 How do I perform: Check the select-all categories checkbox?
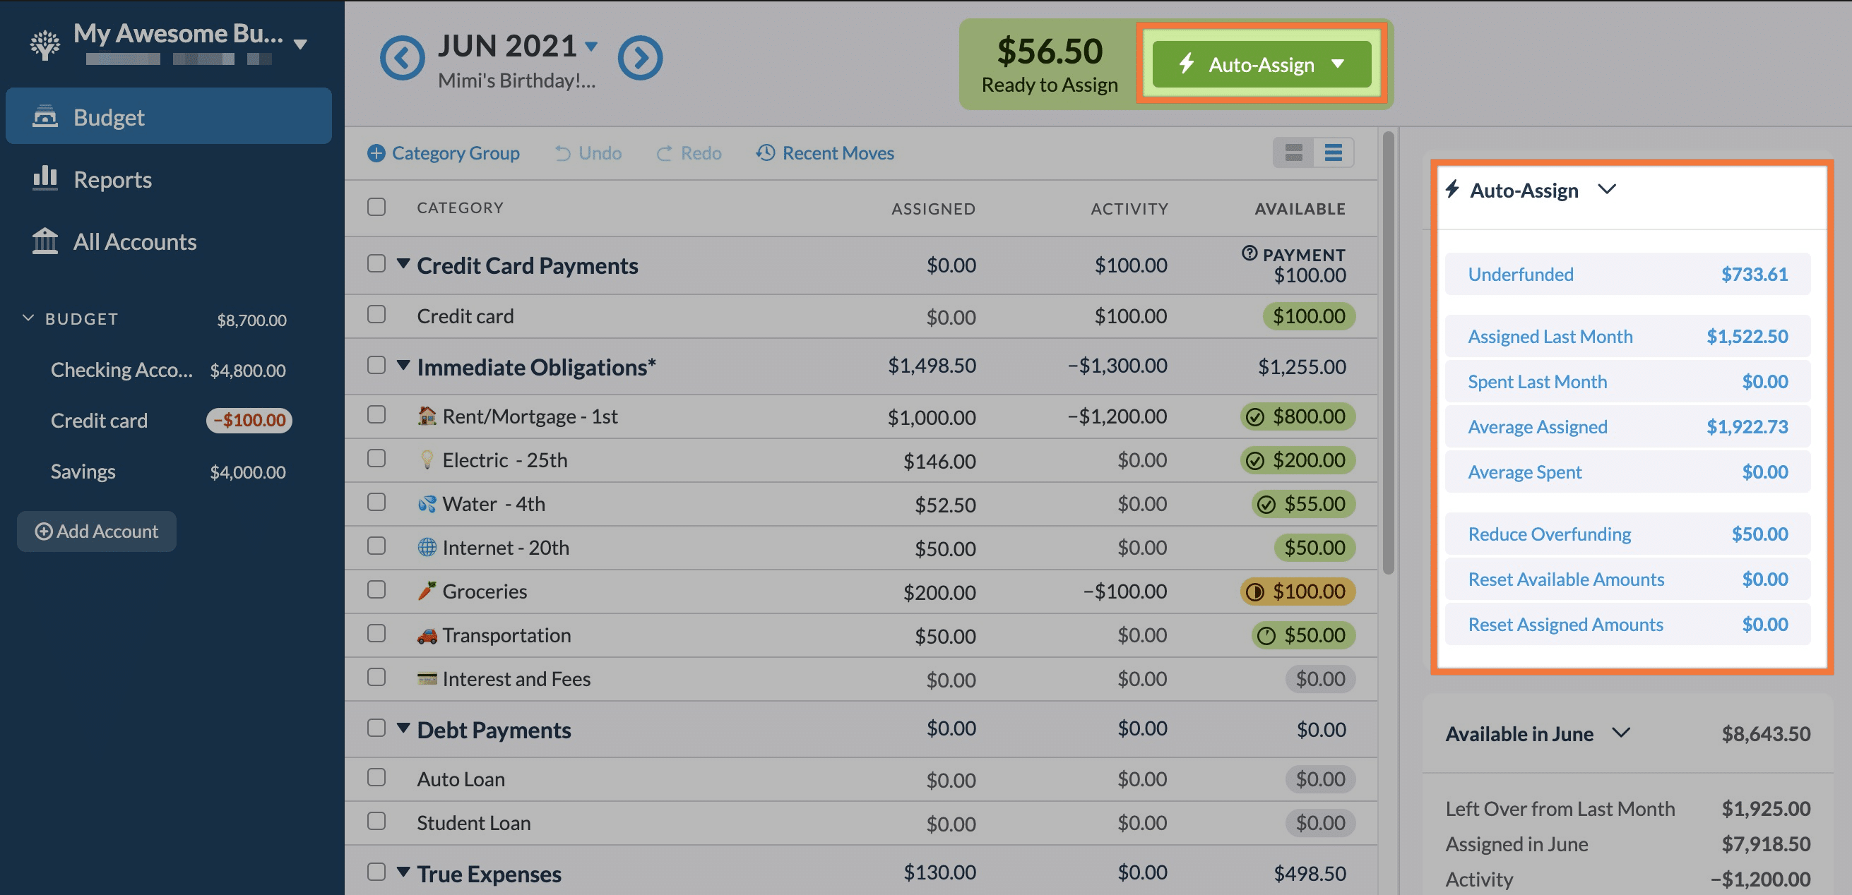click(x=376, y=206)
